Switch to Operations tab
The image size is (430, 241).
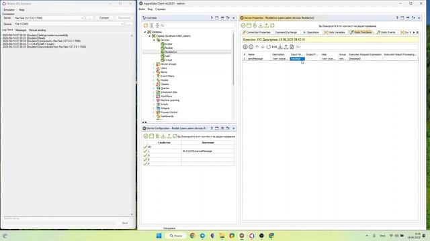[311, 32]
